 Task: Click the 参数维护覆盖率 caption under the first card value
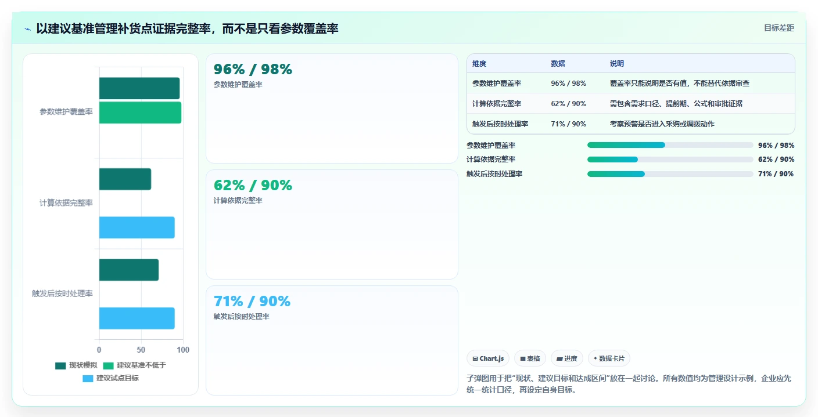coord(238,85)
